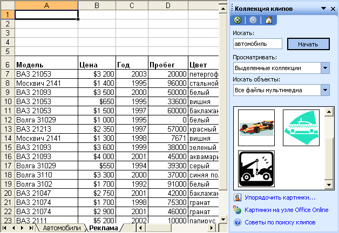339x233 pixels.
Task: Select column A header
Action: click(x=46, y=5)
